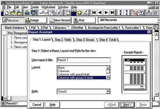The height and width of the screenshot is (109, 160).
Task: Click Layout list scroll down arrow
Action: pyautogui.click(x=108, y=77)
